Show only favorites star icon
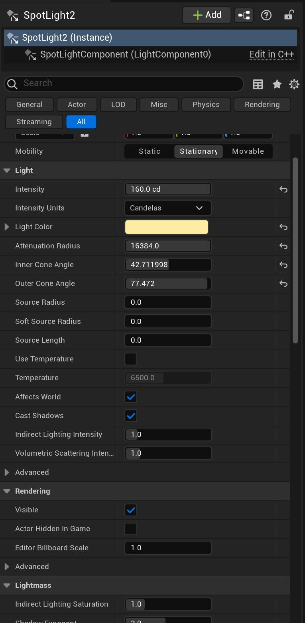305x623 pixels. (277, 84)
